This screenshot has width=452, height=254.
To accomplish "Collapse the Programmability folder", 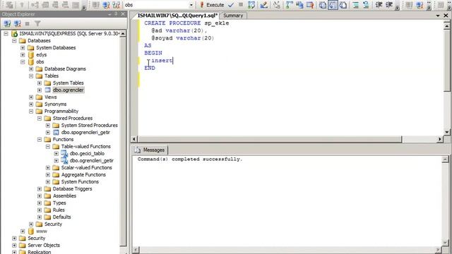I will tap(31, 111).
